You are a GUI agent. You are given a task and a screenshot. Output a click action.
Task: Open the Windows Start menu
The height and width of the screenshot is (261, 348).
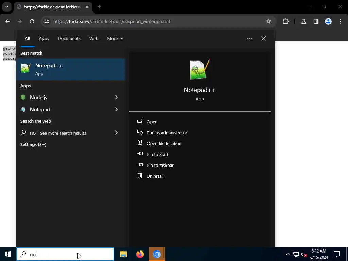(x=8, y=254)
